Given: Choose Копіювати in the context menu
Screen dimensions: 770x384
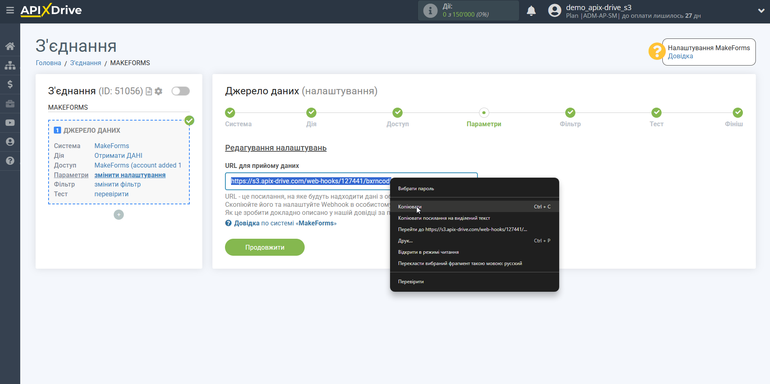Looking at the screenshot, I should click(x=475, y=207).
